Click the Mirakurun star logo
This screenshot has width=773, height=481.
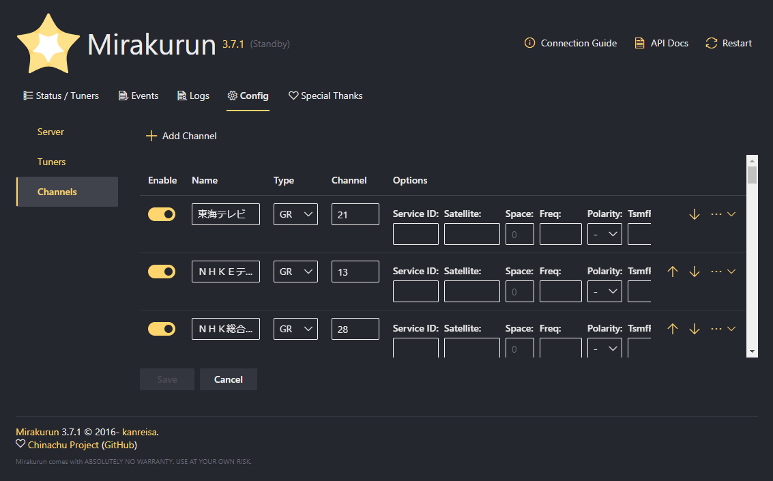coord(48,44)
